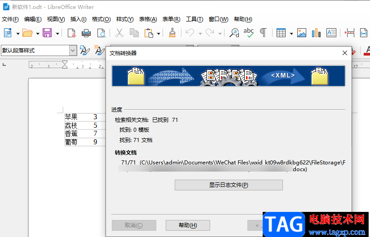The height and width of the screenshot is (237, 370).
Task: Click the Insert Text Box icon
Action: (x=331, y=33)
